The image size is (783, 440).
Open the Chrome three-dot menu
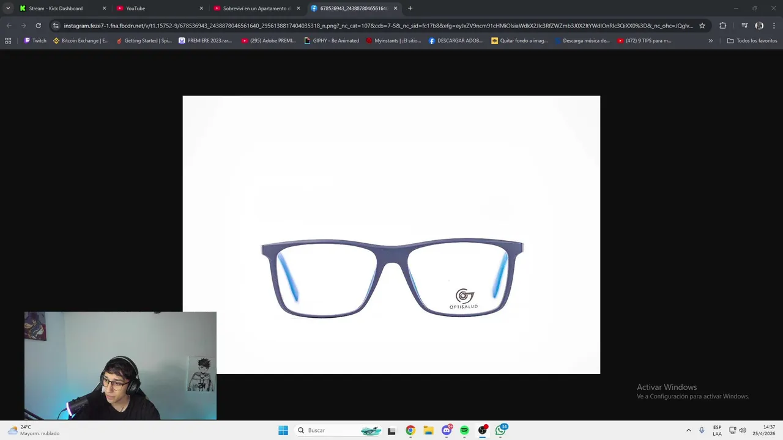point(774,26)
